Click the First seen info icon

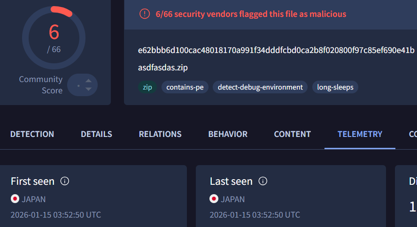[x=65, y=181]
